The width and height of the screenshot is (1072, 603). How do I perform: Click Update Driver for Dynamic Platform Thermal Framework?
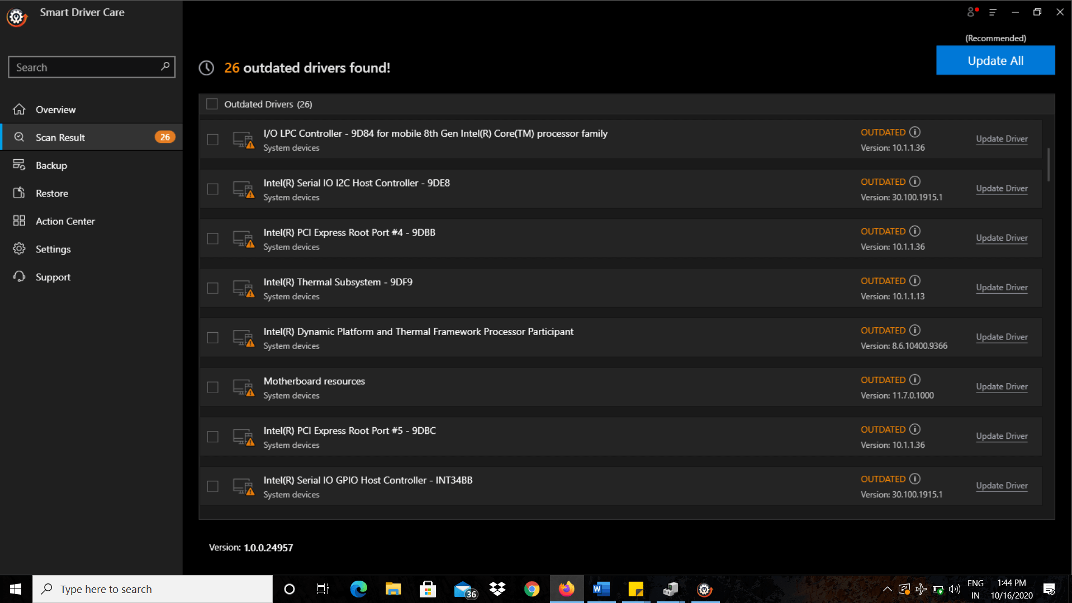click(1001, 337)
